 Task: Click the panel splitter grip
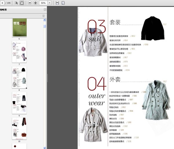click(48, 78)
